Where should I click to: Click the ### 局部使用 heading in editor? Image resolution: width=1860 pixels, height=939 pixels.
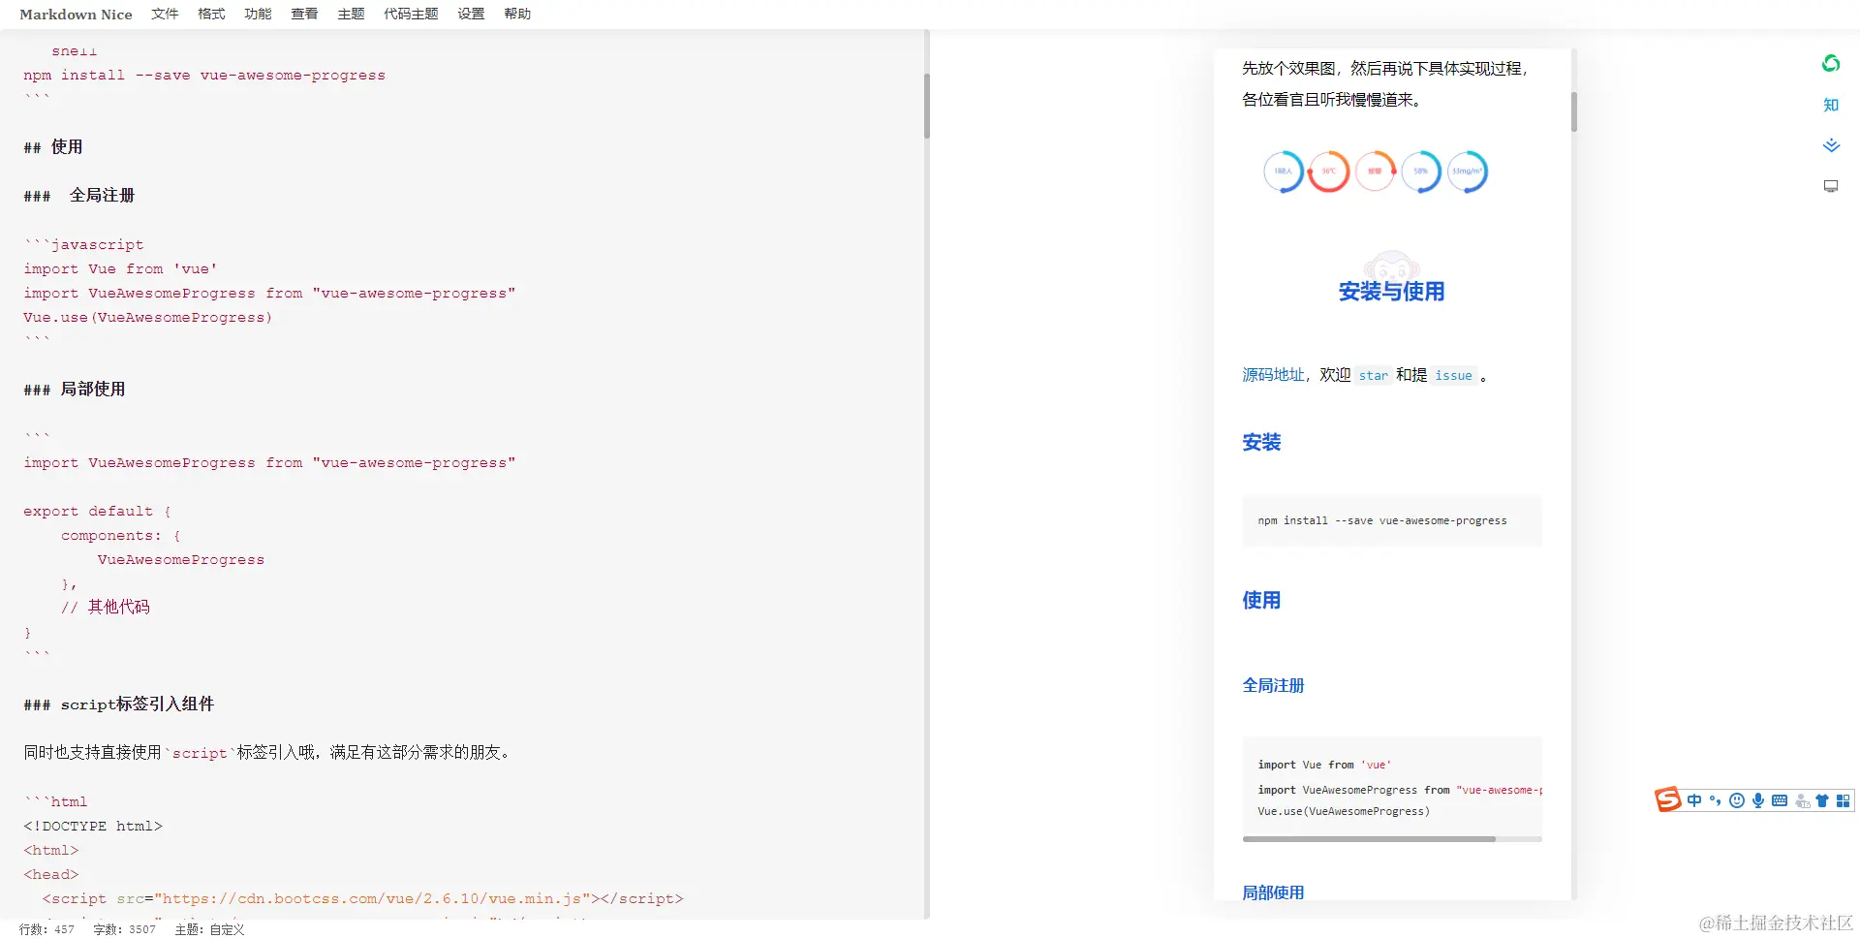coord(75,390)
